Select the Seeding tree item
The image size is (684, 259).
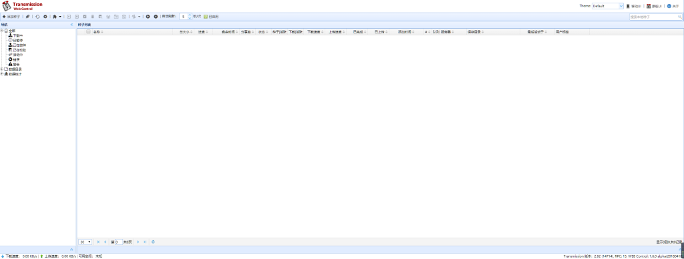(17, 45)
